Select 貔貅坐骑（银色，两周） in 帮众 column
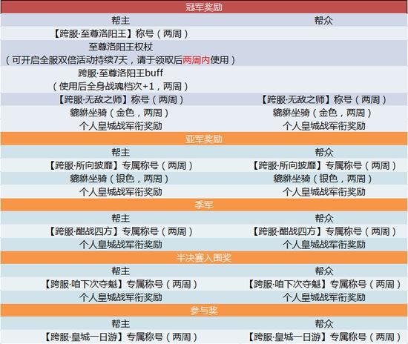This screenshot has width=408, height=344. click(323, 179)
